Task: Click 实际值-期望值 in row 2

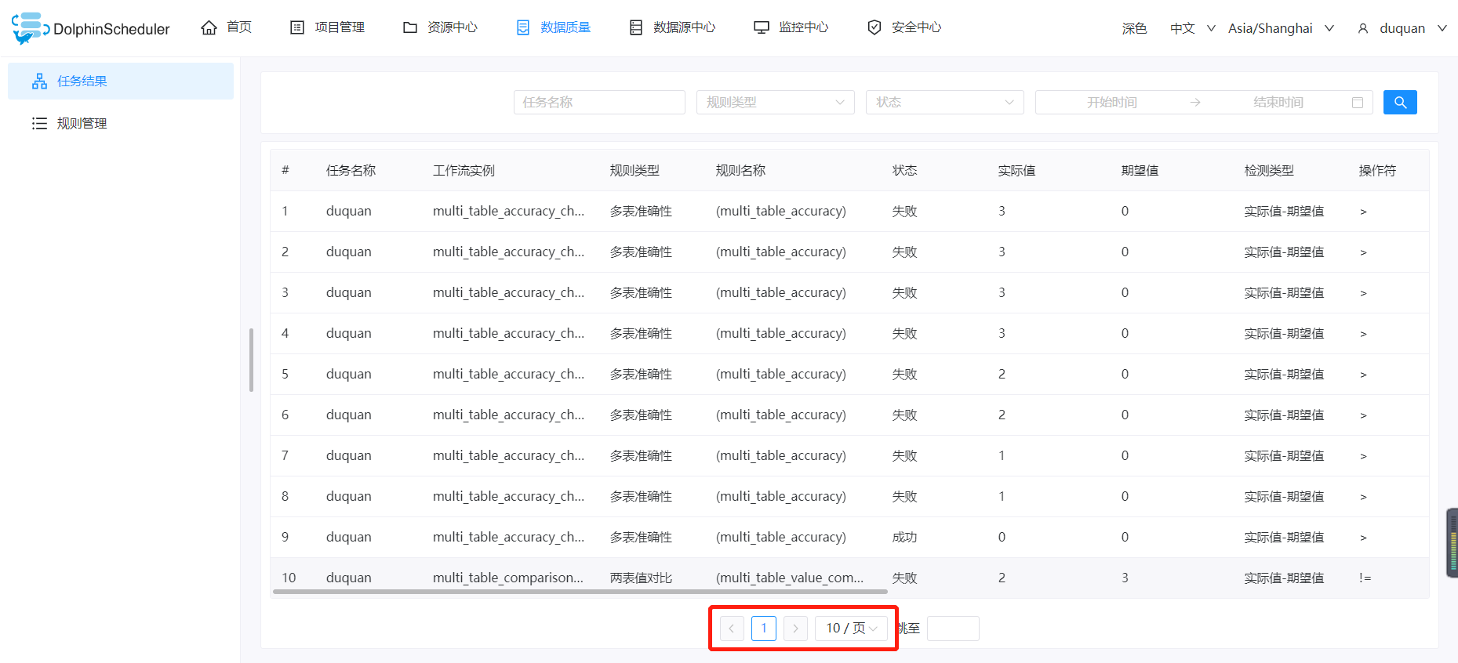Action: [x=1284, y=252]
